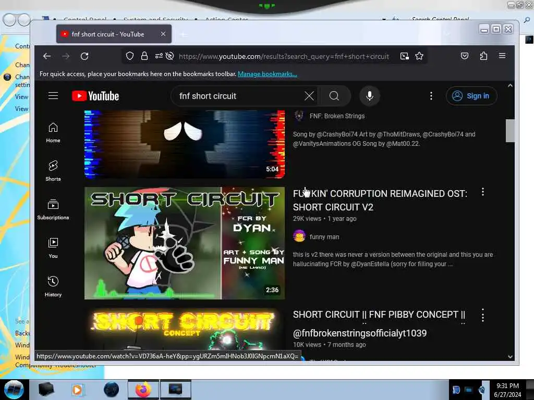Sign in to YouTube

point(471,96)
